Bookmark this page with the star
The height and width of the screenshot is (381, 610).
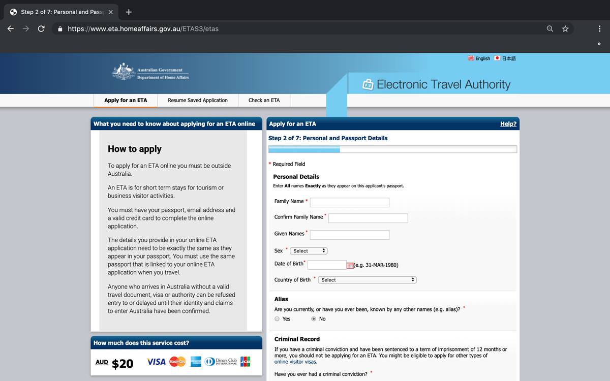coord(565,29)
